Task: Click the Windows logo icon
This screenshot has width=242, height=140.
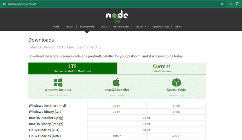Action: [58, 83]
